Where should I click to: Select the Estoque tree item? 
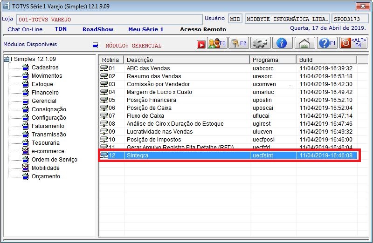pos(42,84)
